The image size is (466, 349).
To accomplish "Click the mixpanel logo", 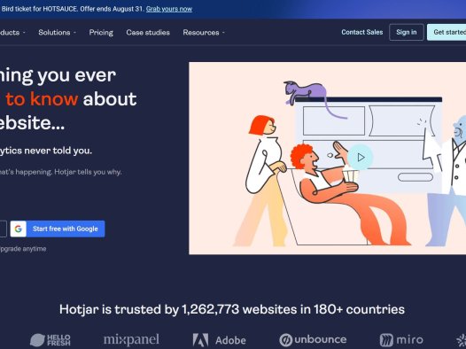I will tap(131, 339).
